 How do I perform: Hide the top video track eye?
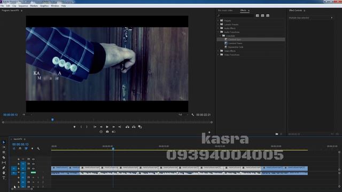click(33, 159)
